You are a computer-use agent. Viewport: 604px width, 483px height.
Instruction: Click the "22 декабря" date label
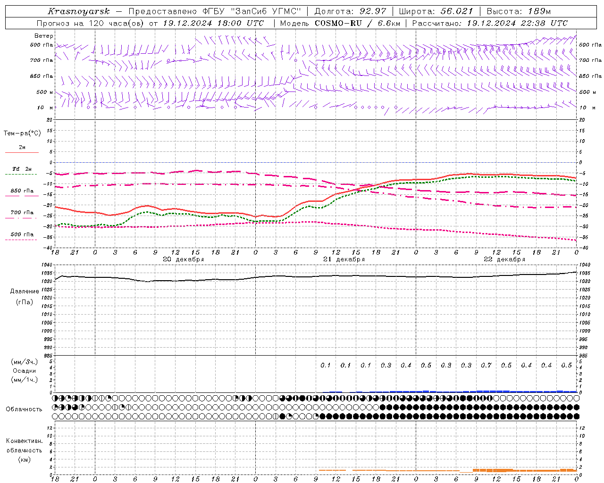click(504, 259)
